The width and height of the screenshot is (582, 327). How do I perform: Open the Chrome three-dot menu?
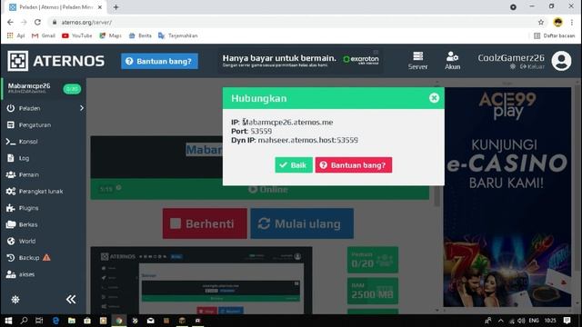[x=572, y=22]
